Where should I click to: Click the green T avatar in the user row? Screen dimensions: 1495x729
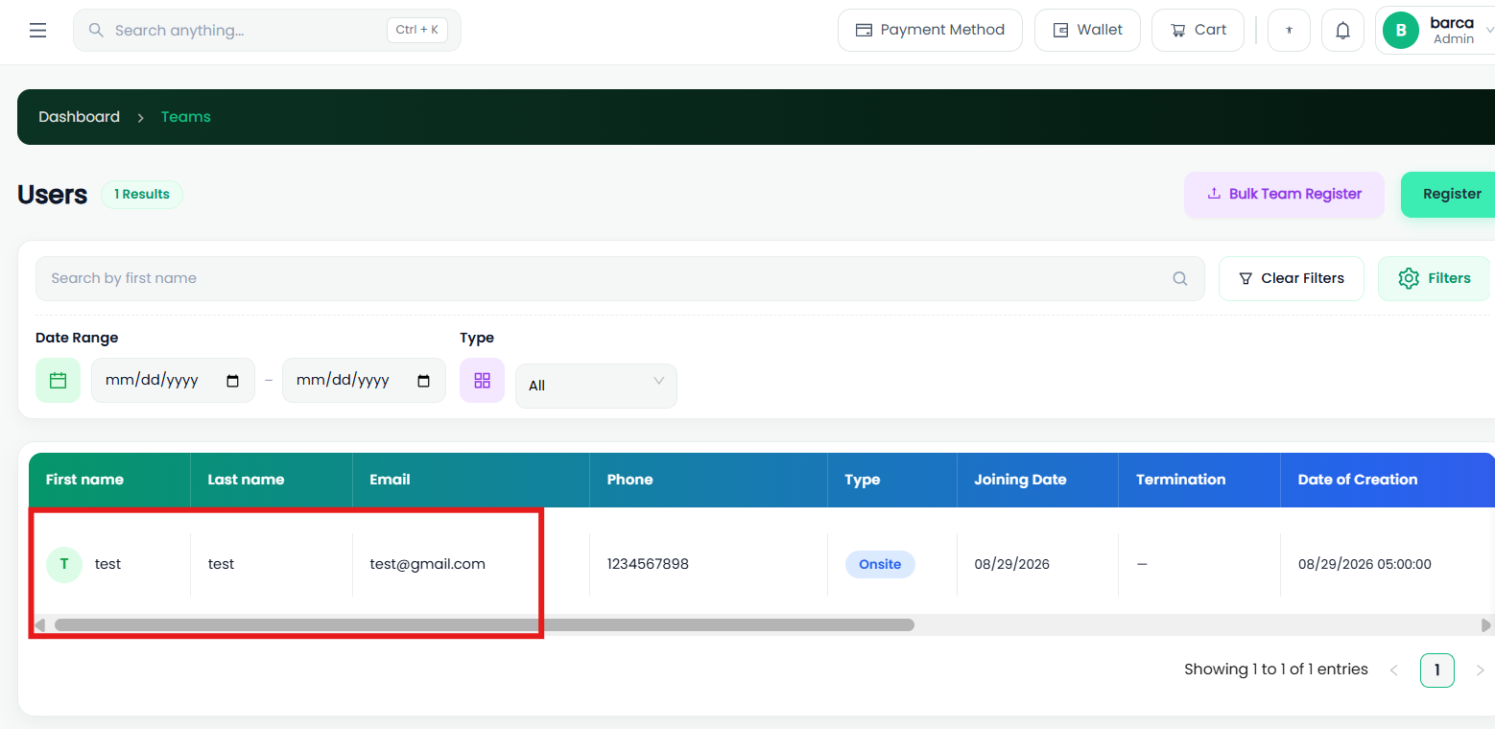(64, 564)
